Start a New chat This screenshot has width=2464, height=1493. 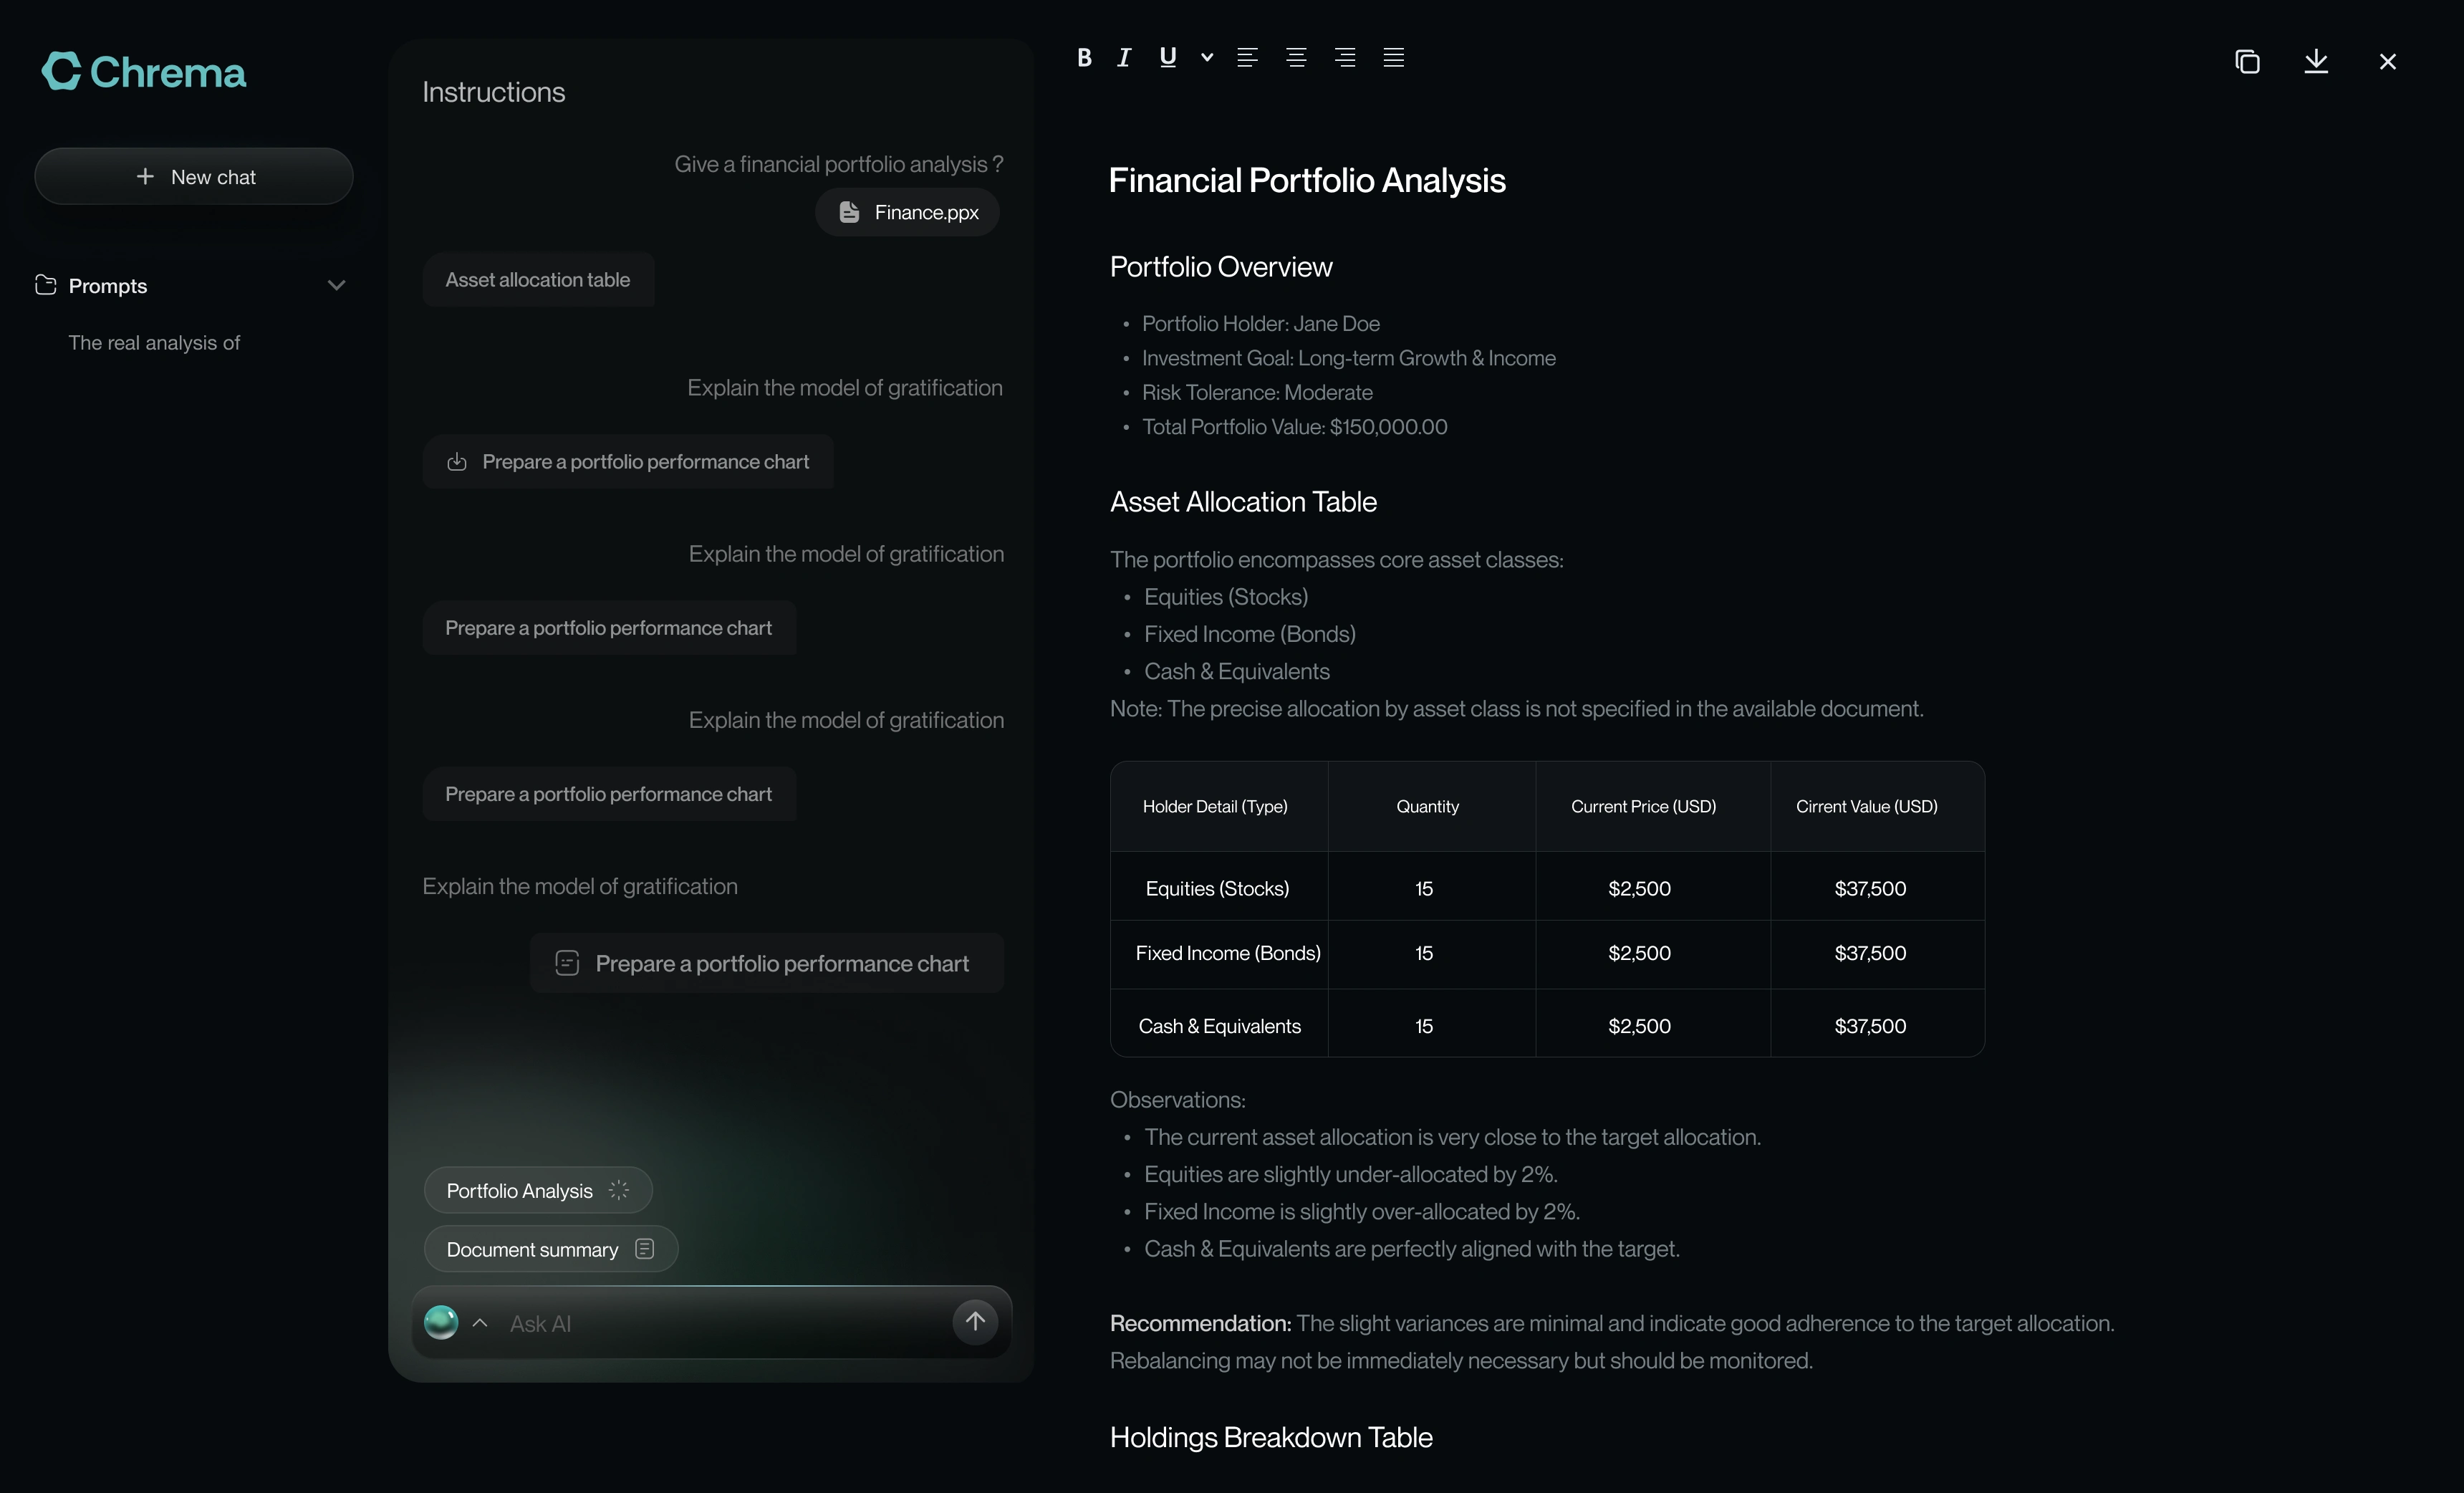click(x=194, y=177)
